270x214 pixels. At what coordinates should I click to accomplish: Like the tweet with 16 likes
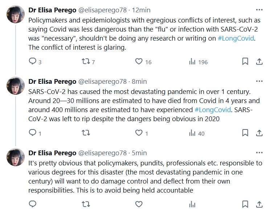(139, 62)
